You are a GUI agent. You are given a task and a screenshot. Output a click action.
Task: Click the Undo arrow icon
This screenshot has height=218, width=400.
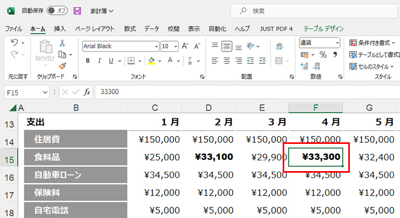click(15, 43)
